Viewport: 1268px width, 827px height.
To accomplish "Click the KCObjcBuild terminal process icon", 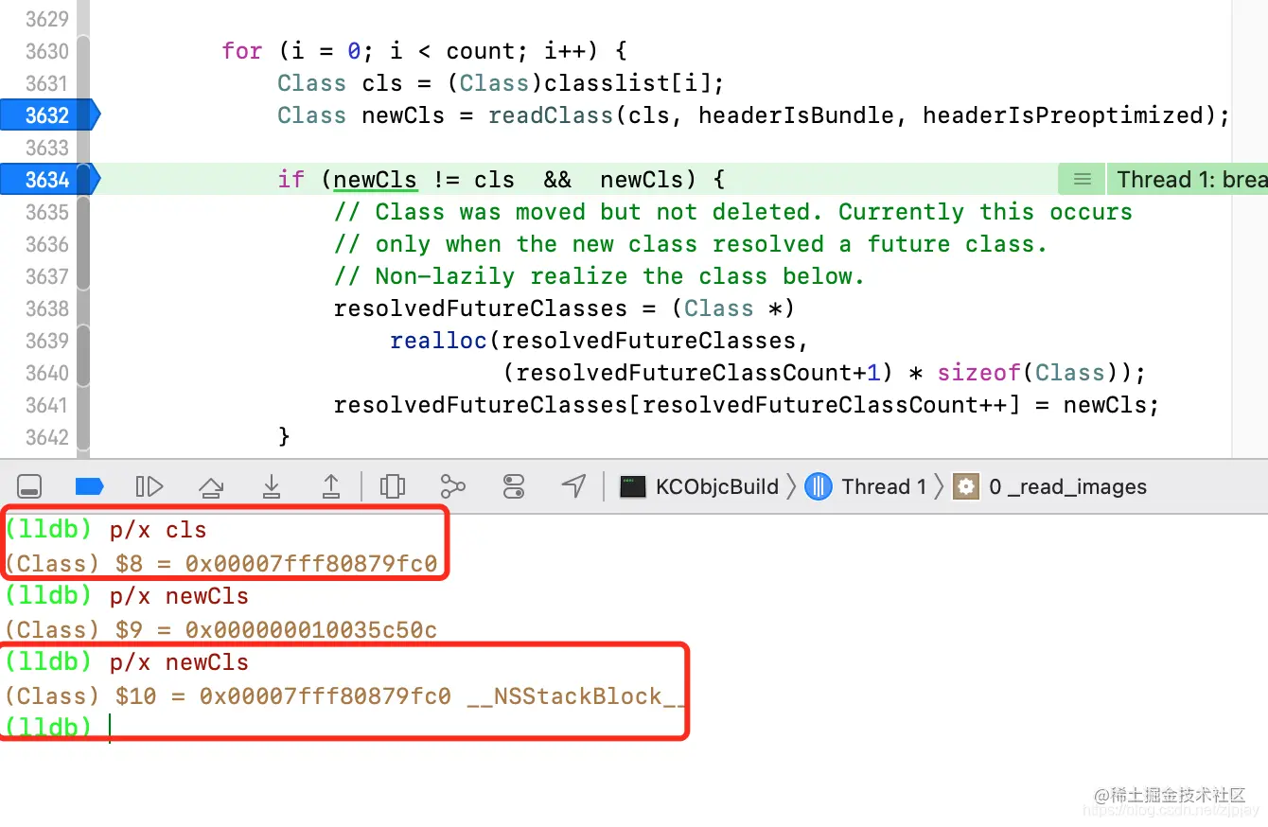I will (x=633, y=487).
